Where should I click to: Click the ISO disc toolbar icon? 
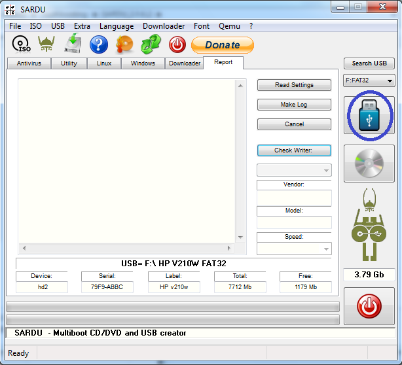coord(22,44)
